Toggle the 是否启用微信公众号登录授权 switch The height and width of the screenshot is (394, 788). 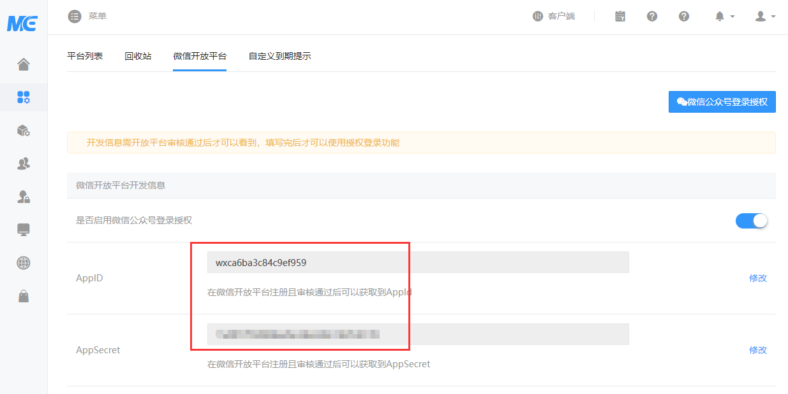pyautogui.click(x=752, y=220)
